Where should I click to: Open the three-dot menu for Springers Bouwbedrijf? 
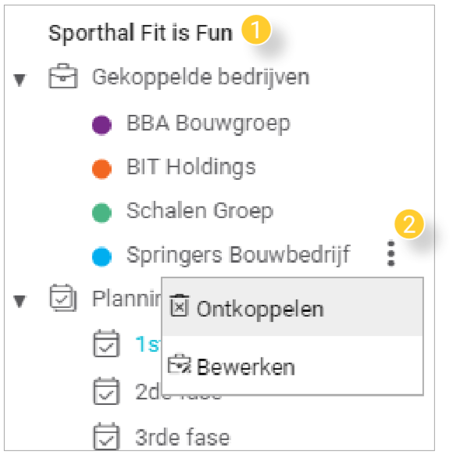point(391,253)
